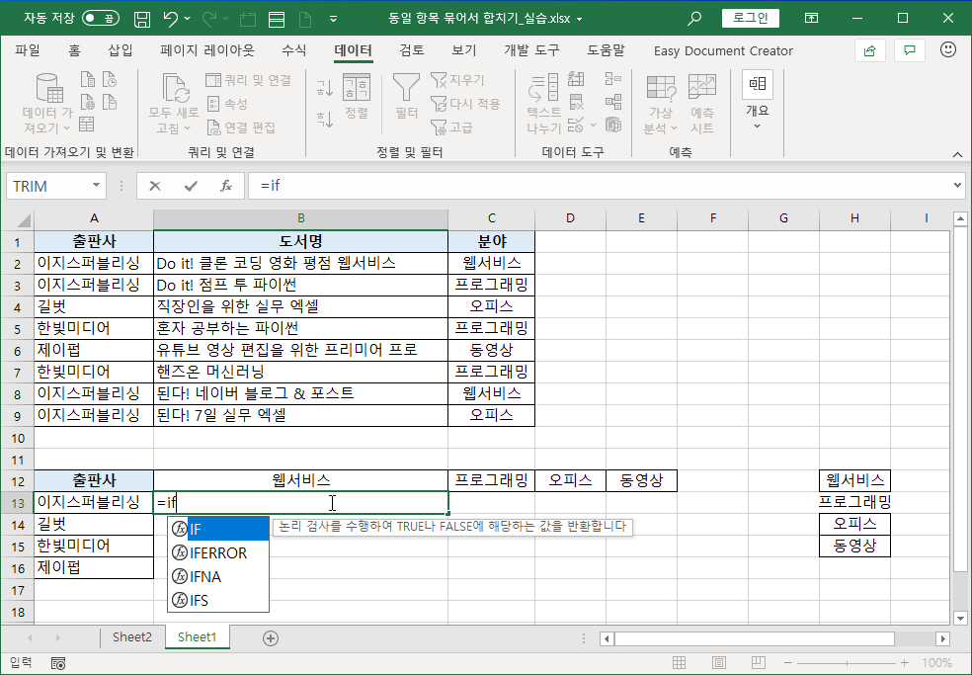This screenshot has width=972, height=675.
Task: Click the Share icon button
Action: tap(869, 50)
